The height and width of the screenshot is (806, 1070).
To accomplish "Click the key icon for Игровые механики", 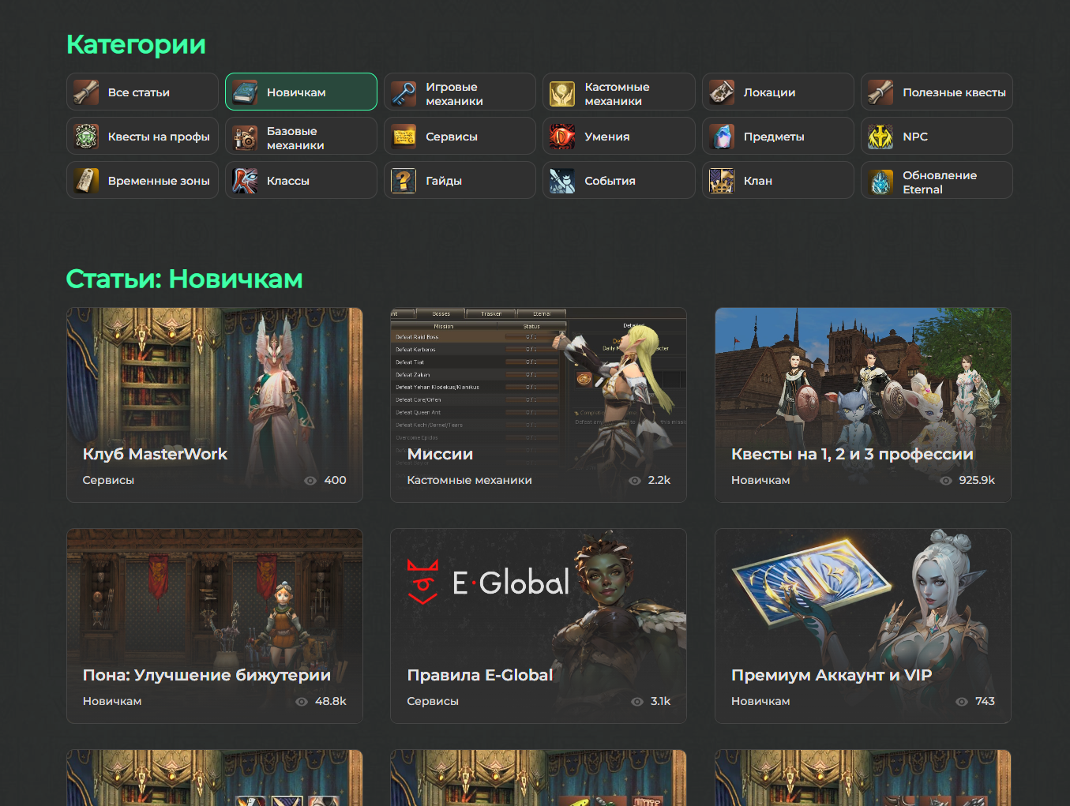I will pos(404,93).
